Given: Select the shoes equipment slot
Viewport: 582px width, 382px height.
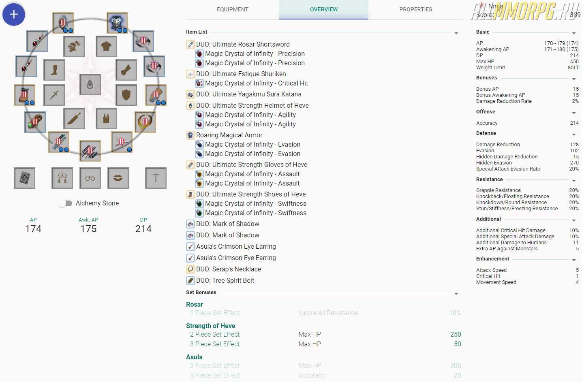Looking at the screenshot, I should [24, 95].
